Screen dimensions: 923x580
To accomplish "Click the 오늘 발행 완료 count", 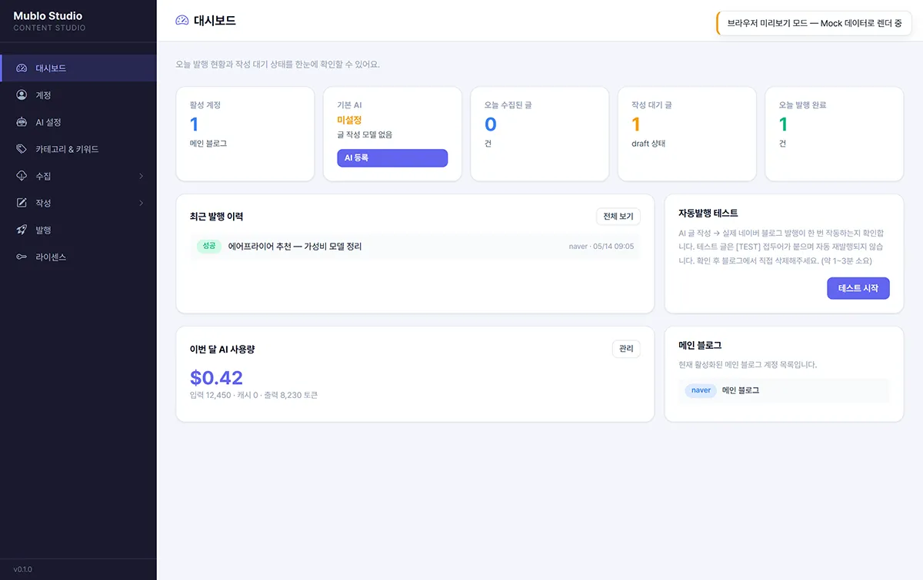I will tap(783, 124).
